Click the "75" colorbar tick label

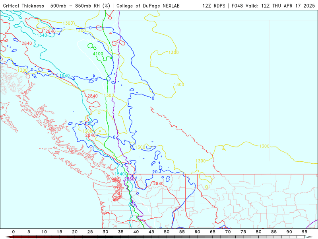point(243,232)
